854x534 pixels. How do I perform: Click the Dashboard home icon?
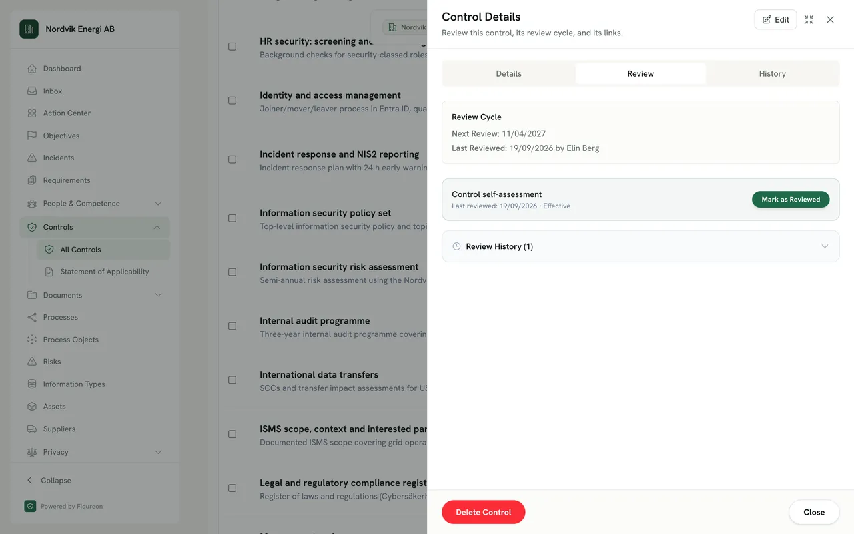32,69
